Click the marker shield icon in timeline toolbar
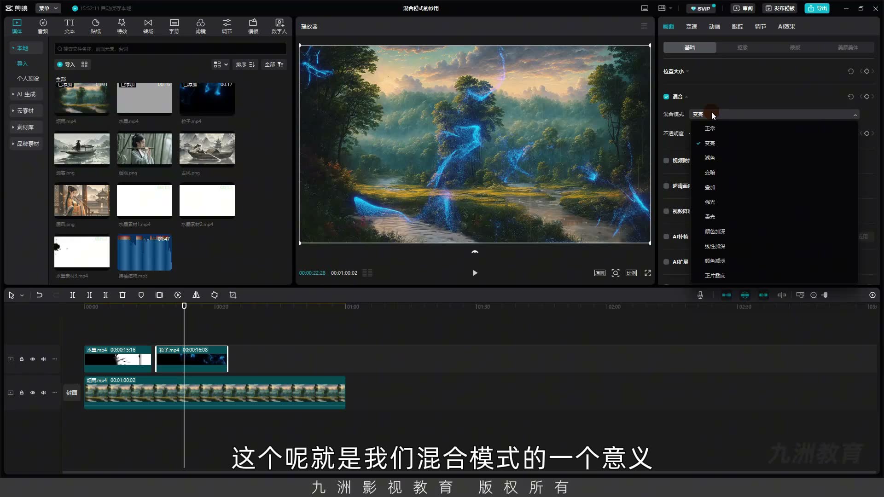Screen dimensions: 884x497 [x=141, y=295]
